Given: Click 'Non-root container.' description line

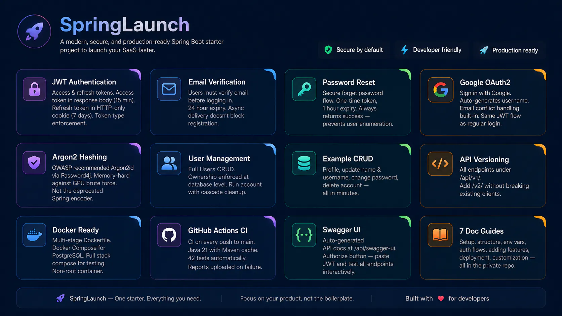Looking at the screenshot, I should point(78,271).
